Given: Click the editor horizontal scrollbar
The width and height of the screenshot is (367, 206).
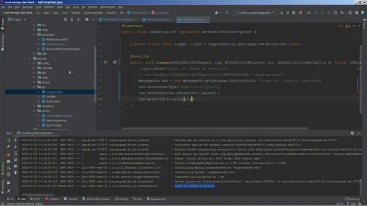Looking at the screenshot, I should click(215, 128).
